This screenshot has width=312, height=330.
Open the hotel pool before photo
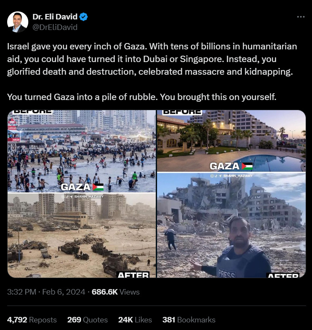tap(231, 141)
